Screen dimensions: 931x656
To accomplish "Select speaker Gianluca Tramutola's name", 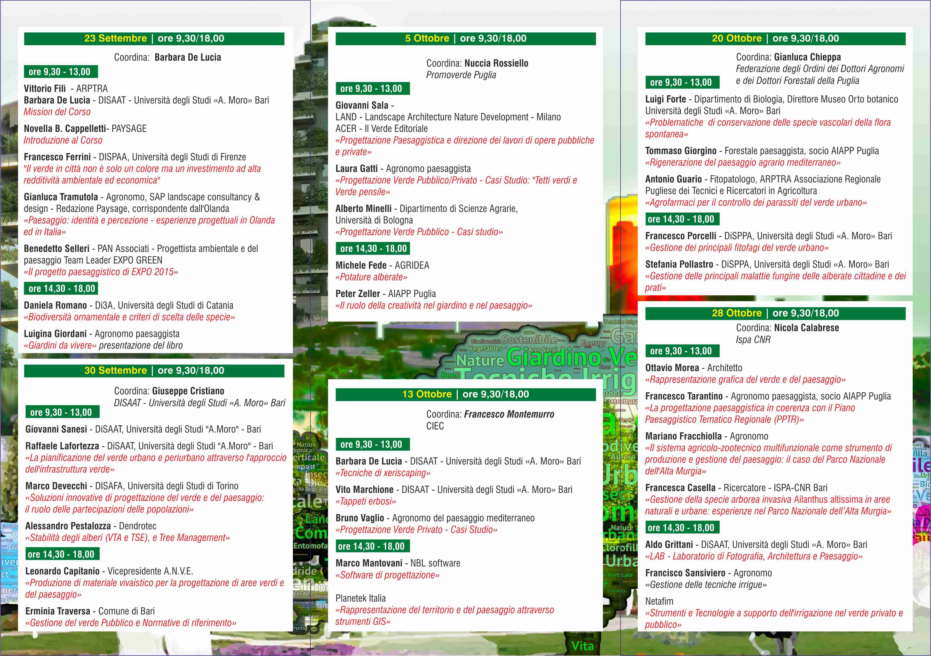I will pyautogui.click(x=61, y=197).
